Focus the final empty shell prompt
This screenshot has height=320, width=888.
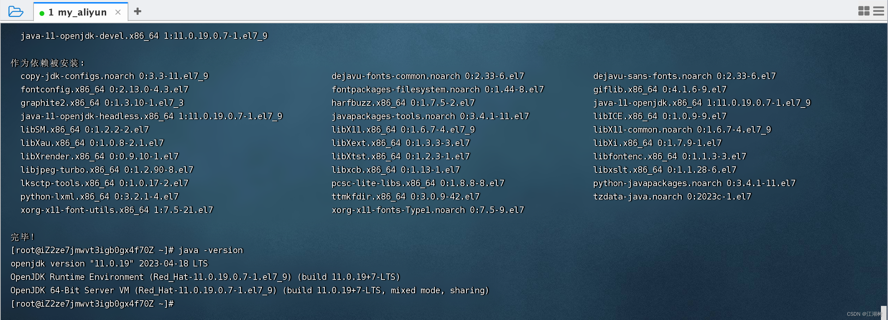coord(92,304)
